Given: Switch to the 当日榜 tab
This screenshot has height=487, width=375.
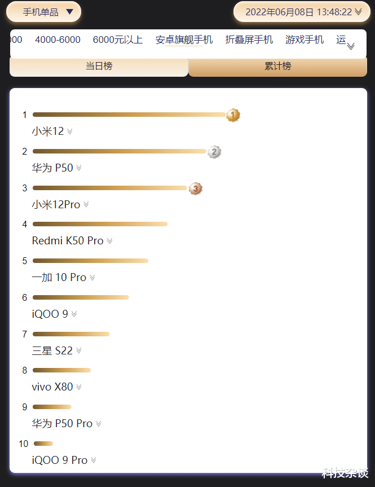Looking at the screenshot, I should coord(99,67).
